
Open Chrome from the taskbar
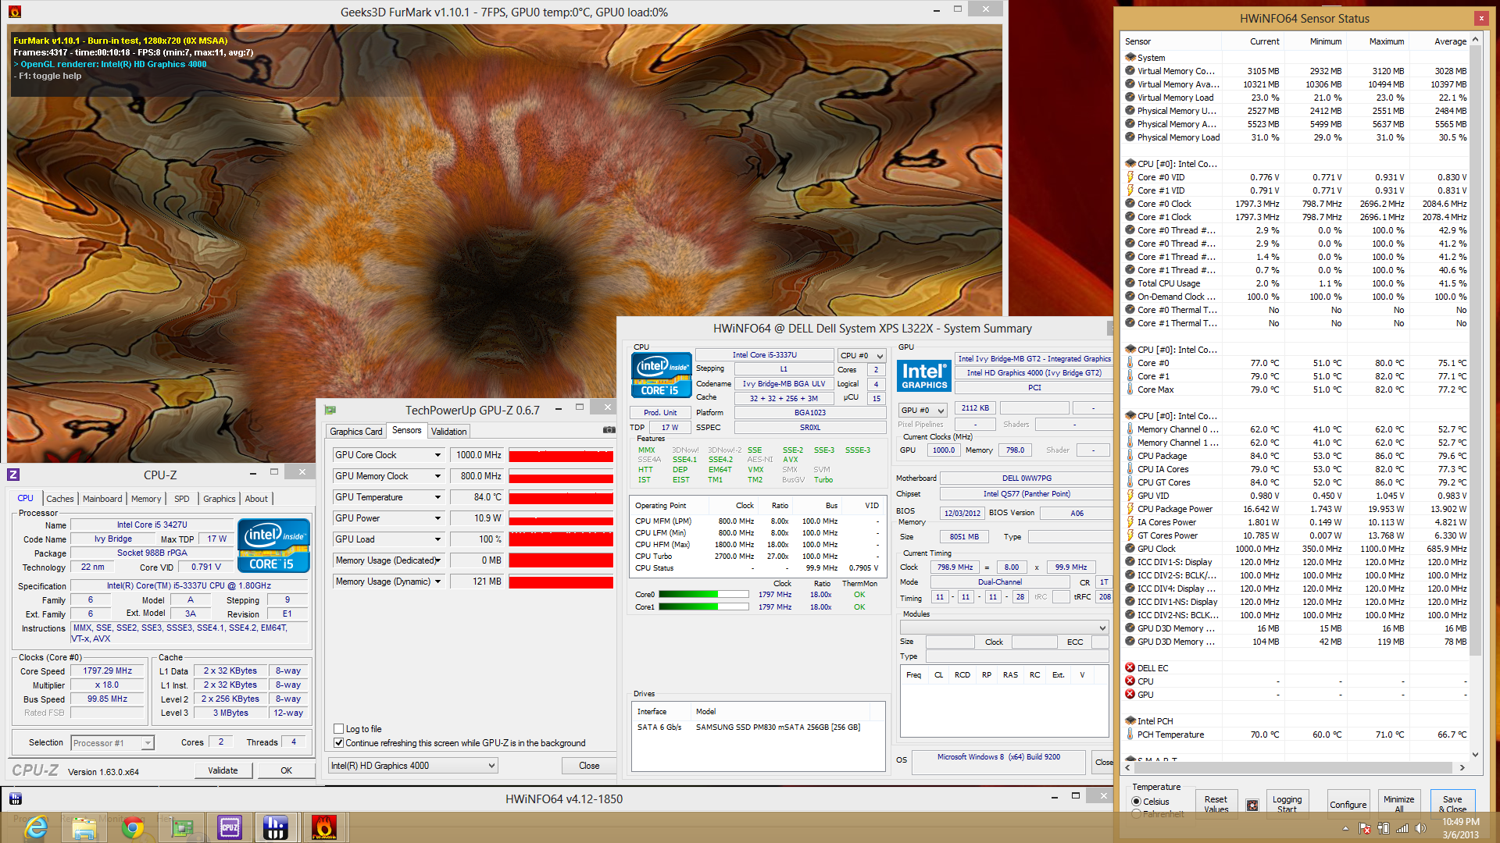133,827
